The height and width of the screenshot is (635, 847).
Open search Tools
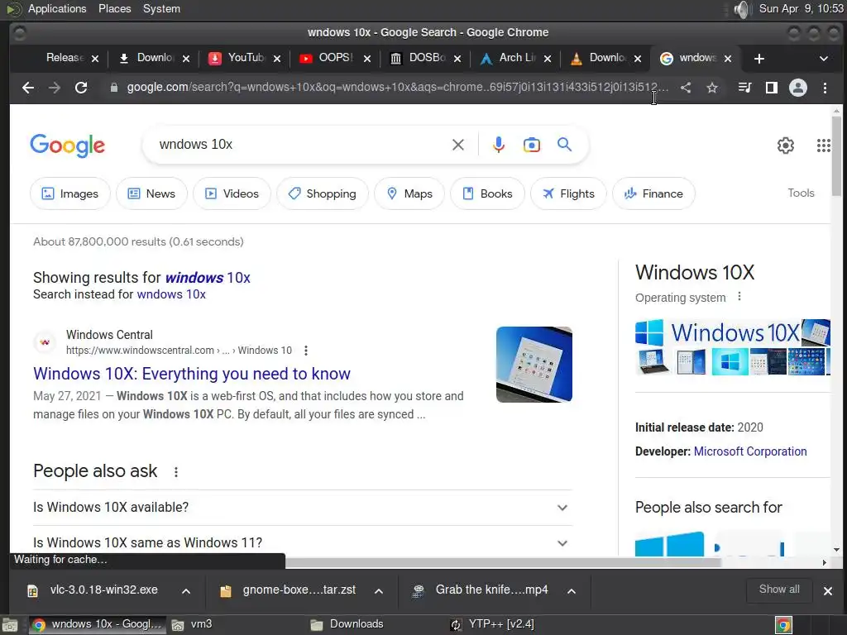pos(801,193)
